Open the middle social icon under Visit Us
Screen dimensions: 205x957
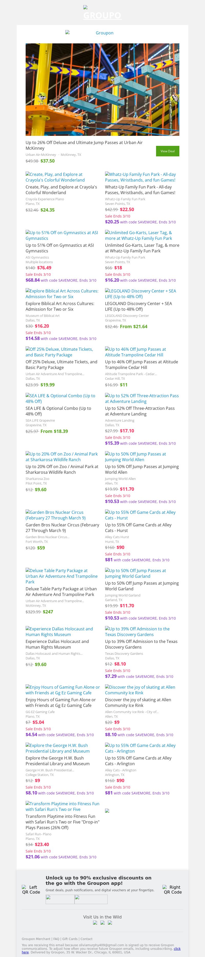[x=102, y=922]
